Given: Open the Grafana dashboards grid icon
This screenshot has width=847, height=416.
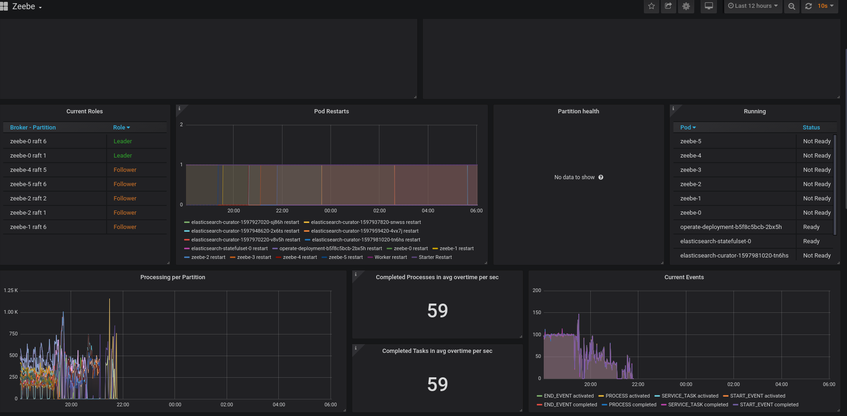Looking at the screenshot, I should point(4,6).
